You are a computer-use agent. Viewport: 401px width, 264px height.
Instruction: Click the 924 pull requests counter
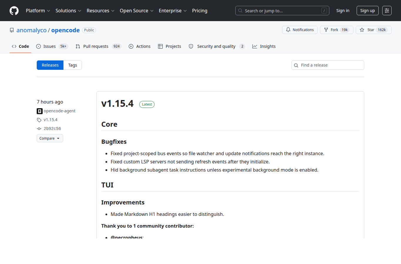[x=117, y=46]
